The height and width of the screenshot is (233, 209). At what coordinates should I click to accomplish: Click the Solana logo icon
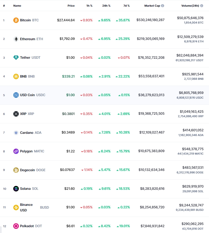pyautogui.click(x=16, y=189)
